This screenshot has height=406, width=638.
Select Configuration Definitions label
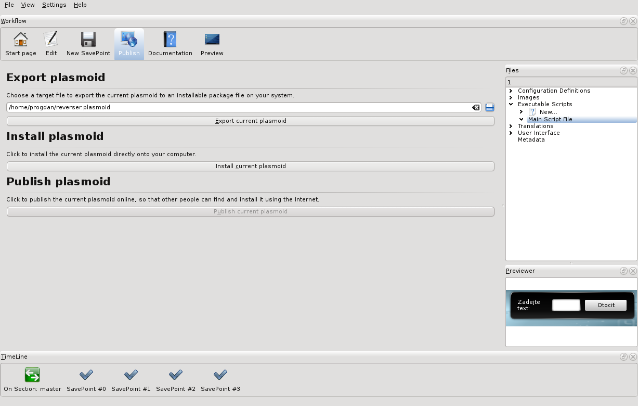point(554,91)
